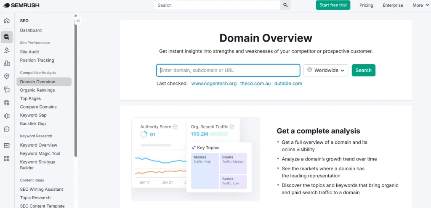Click the Competitive Analysis group label

tap(38, 73)
